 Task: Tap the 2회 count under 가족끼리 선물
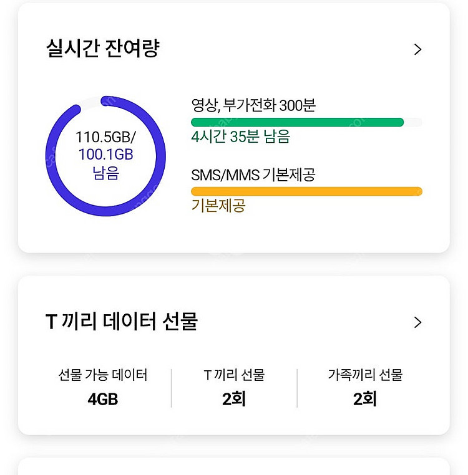[365, 399]
